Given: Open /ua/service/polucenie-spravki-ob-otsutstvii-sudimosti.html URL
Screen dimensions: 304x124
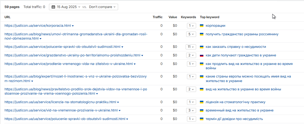Looking at the screenshot, I should click(65, 119).
